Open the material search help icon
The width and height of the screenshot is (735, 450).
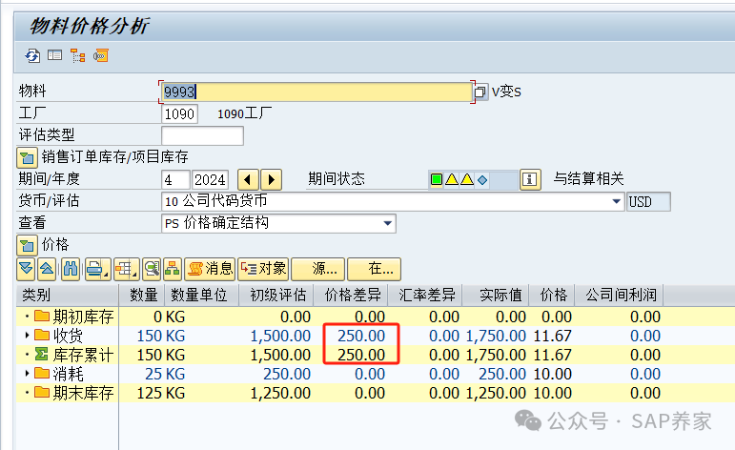click(x=480, y=92)
